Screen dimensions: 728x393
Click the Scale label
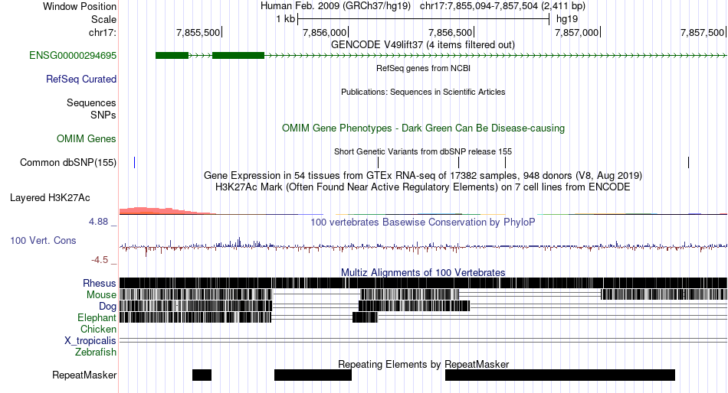click(104, 19)
